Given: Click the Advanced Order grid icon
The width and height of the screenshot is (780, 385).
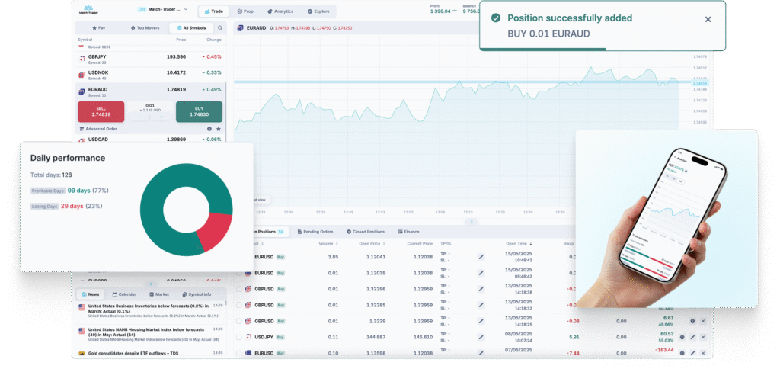Looking at the screenshot, I should click(82, 129).
